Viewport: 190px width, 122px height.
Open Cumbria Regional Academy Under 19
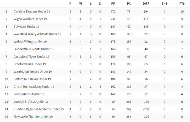coord(39,109)
